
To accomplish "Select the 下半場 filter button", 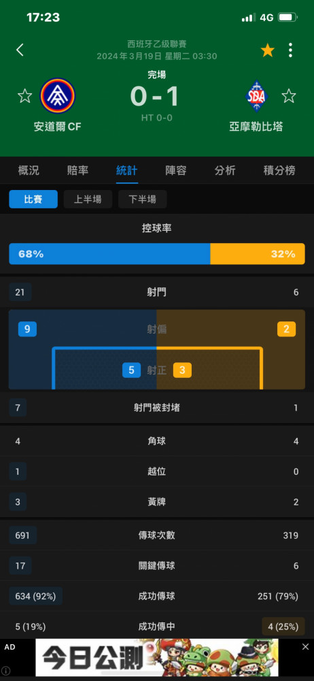I will tap(142, 200).
